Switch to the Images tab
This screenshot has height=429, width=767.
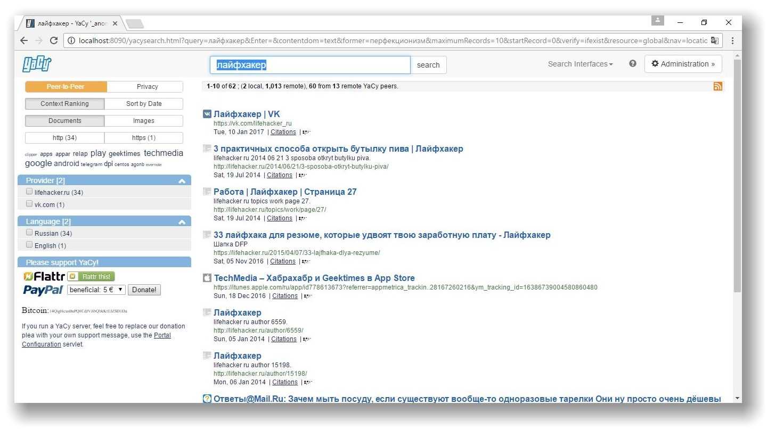coord(143,121)
